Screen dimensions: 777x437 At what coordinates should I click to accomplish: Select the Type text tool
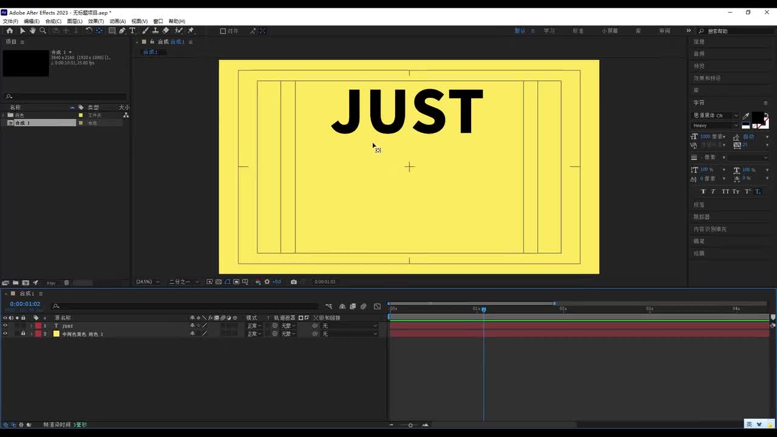coord(132,30)
